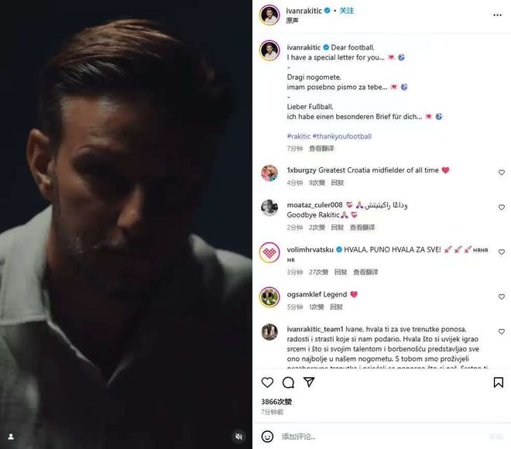Like the post with the heart icon

[x=267, y=382]
